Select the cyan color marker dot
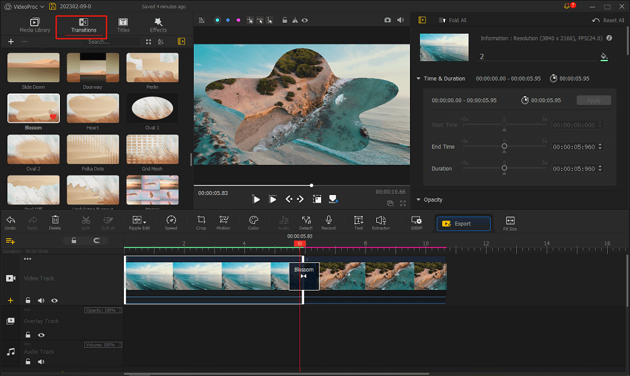Viewport: 630px width, 376px height. point(217,20)
